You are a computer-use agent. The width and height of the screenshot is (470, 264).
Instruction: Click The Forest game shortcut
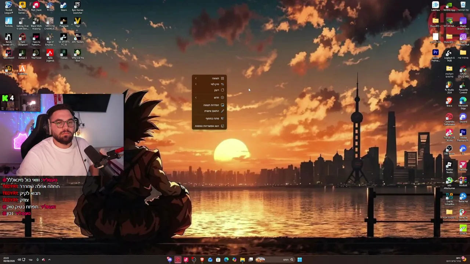tap(36, 55)
